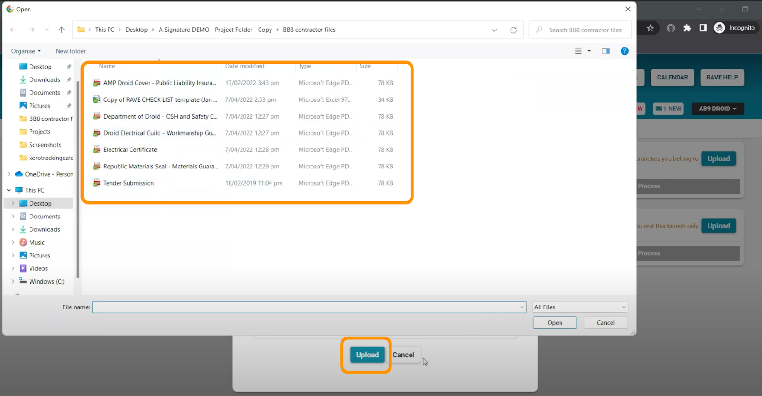Screen dimensions: 762x396
Task: Change the file view layout icon
Action: (578, 51)
